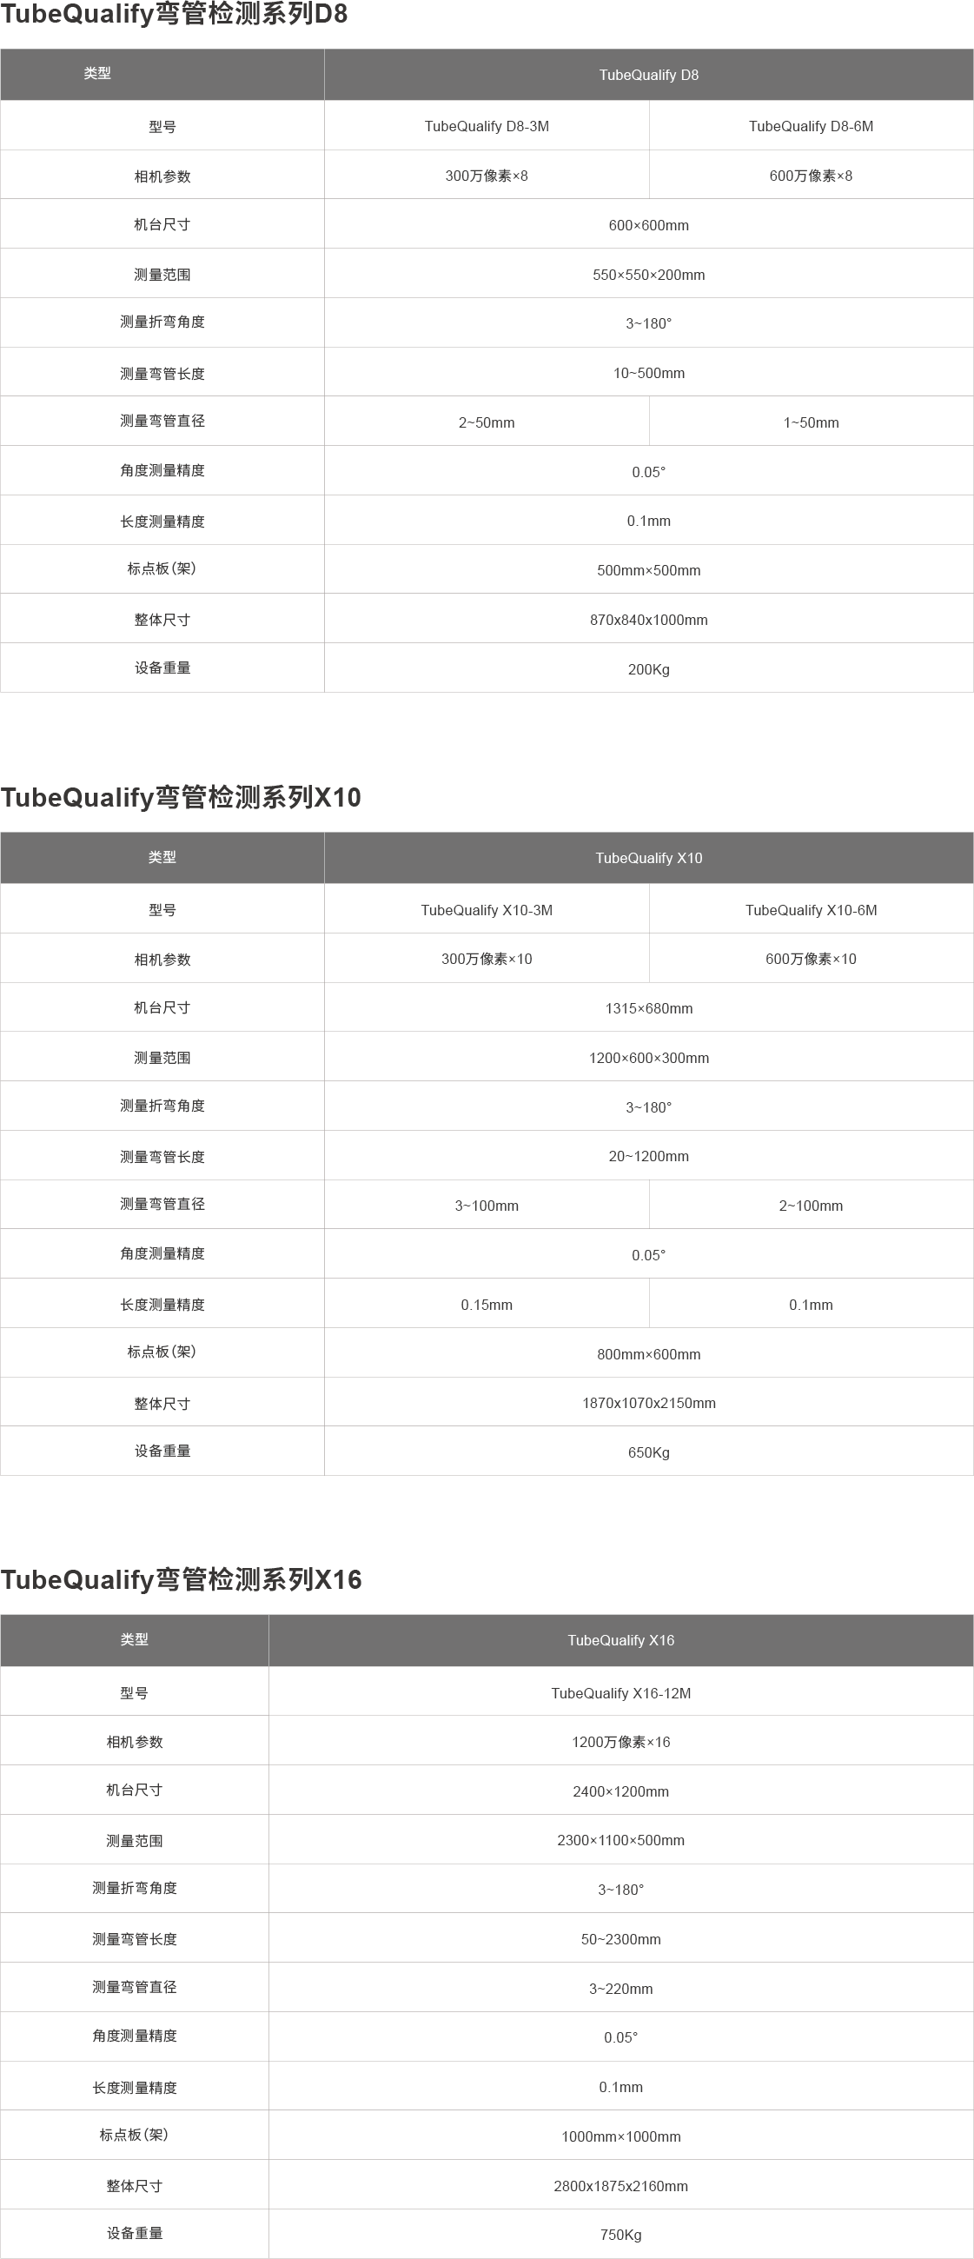
Task: Click the 300万像素×10 camera value
Action: (487, 960)
